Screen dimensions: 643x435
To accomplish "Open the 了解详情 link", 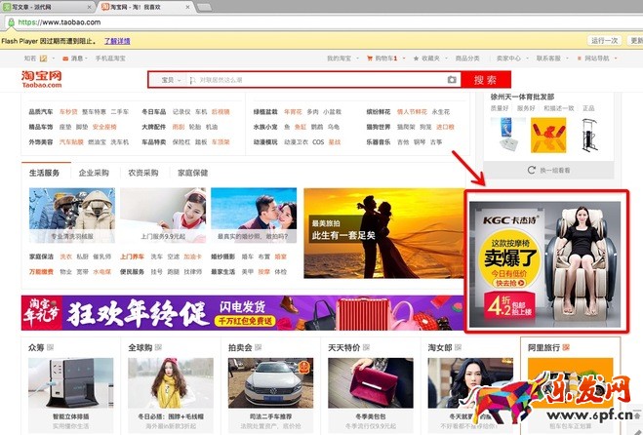I will click(x=116, y=41).
